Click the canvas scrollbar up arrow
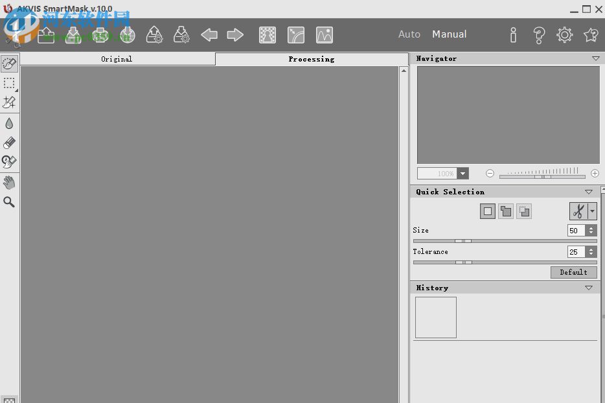Screen dimensions: 605x403 pos(404,71)
